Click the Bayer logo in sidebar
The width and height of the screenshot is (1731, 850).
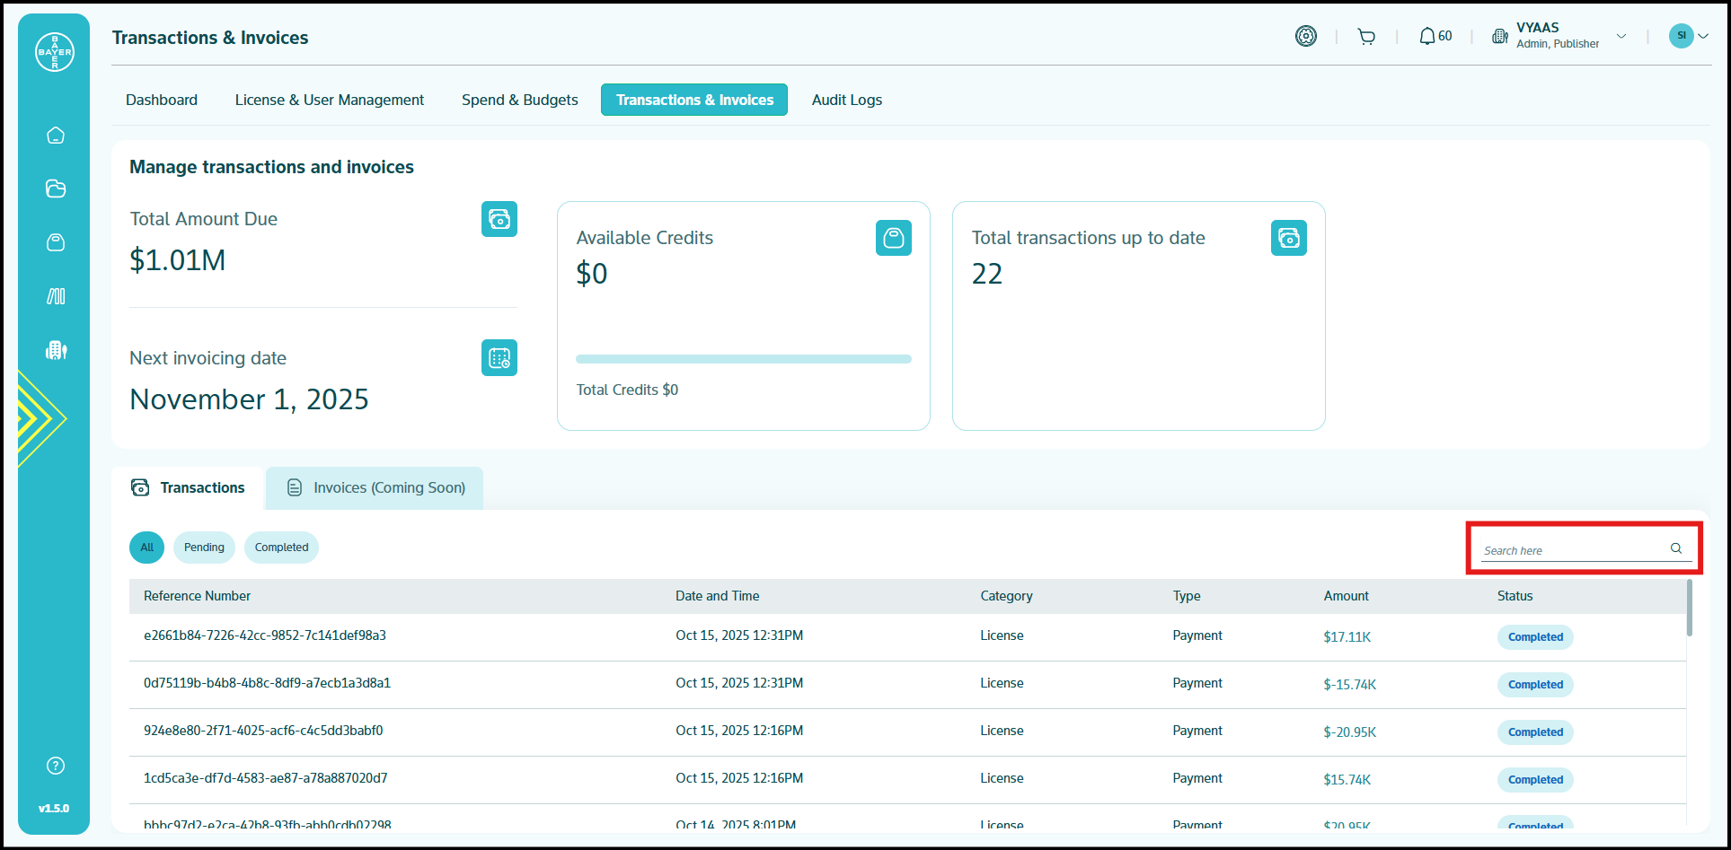tap(54, 52)
